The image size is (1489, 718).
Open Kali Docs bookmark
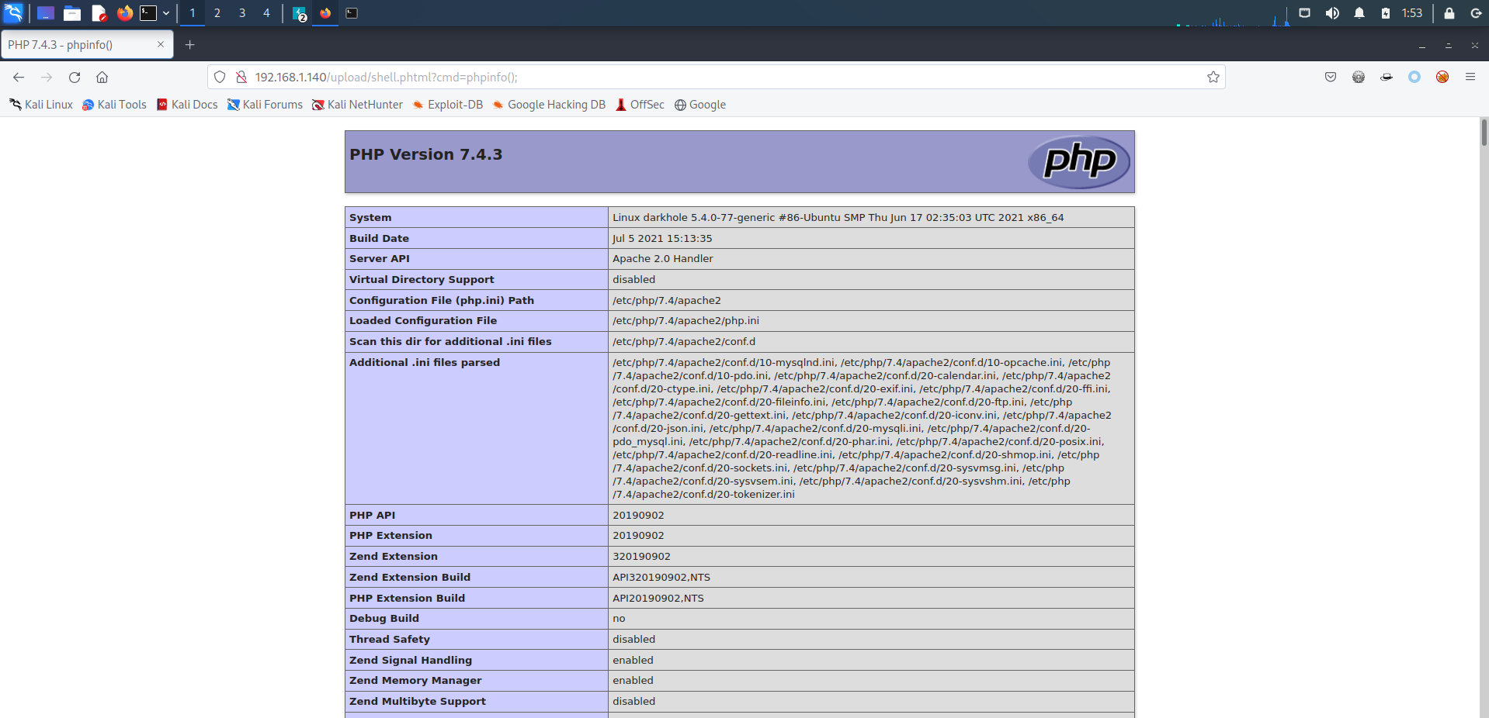[x=187, y=105]
